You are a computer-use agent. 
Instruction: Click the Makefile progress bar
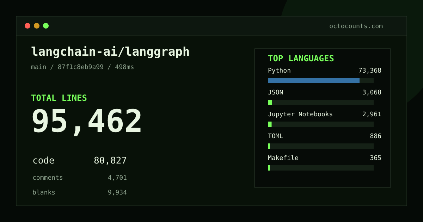[321, 168]
